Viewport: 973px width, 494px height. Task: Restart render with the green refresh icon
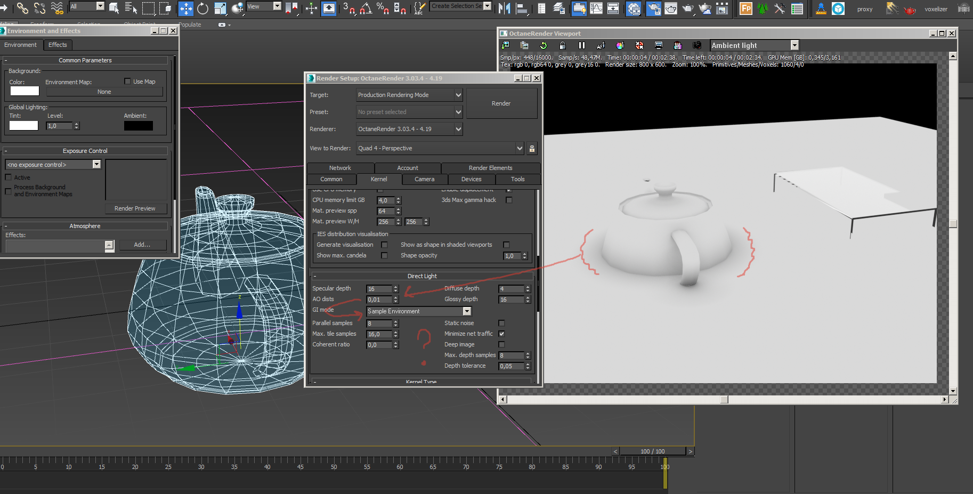pos(544,45)
